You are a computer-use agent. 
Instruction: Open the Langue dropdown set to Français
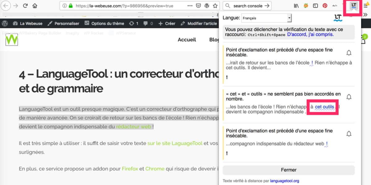(x=266, y=18)
